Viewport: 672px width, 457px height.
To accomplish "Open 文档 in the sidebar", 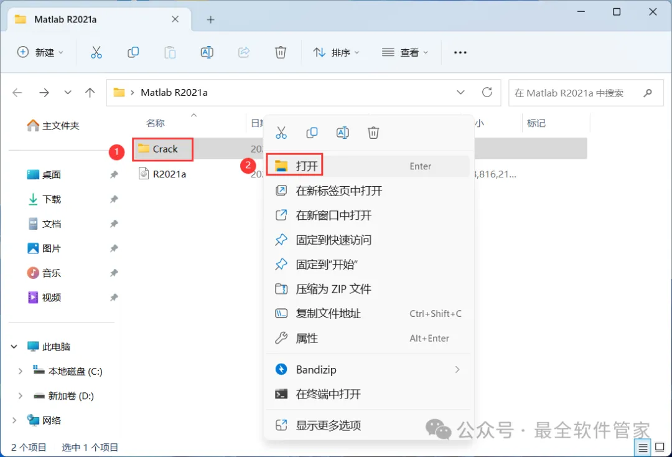I will tap(44, 224).
